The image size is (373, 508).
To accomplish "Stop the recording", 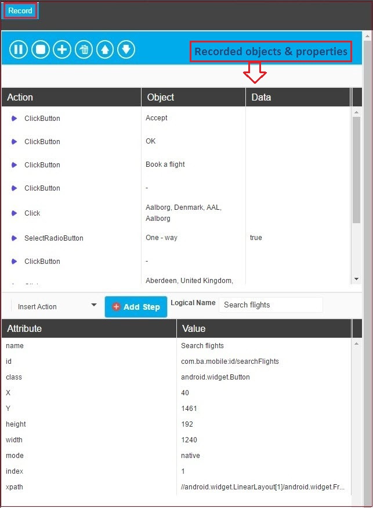I will click(x=41, y=49).
